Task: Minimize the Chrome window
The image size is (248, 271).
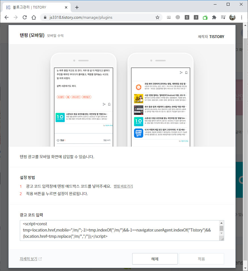Action: click(x=215, y=4)
